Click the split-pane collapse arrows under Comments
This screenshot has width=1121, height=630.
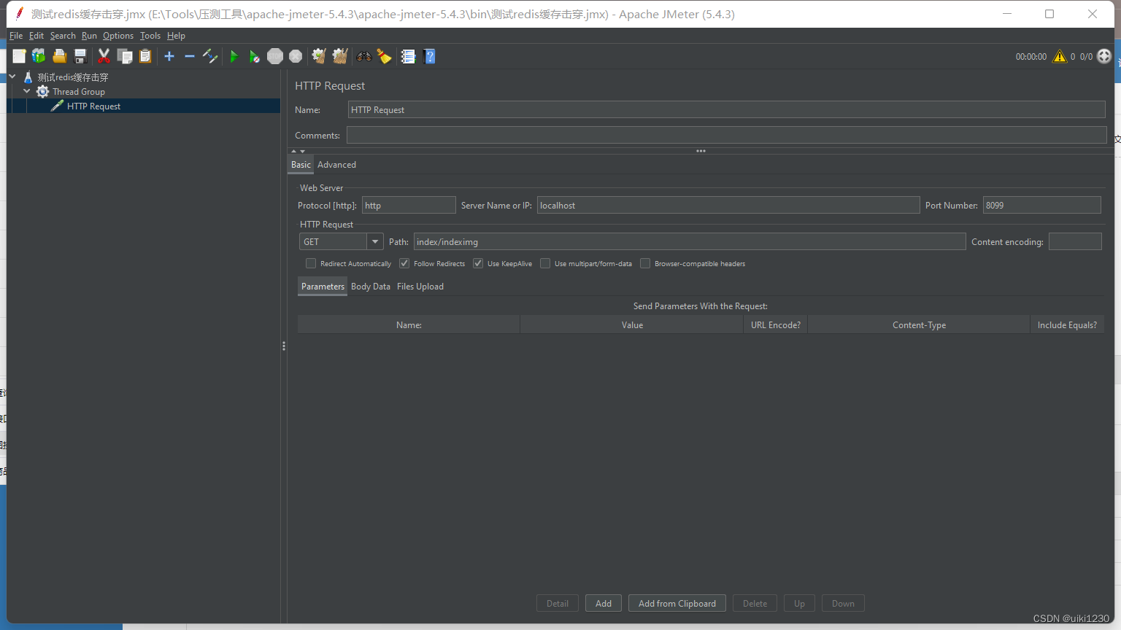[298, 151]
